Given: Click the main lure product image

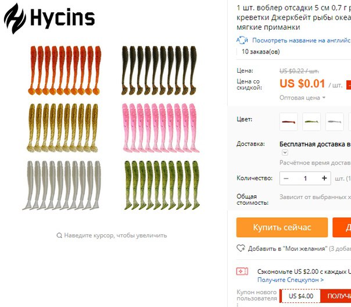Looking at the screenshot, I should coord(111,128).
